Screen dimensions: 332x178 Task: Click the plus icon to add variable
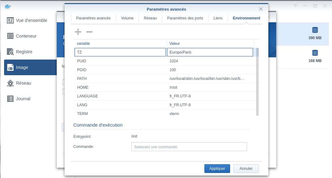78,32
